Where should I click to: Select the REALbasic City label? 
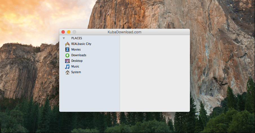[81, 44]
